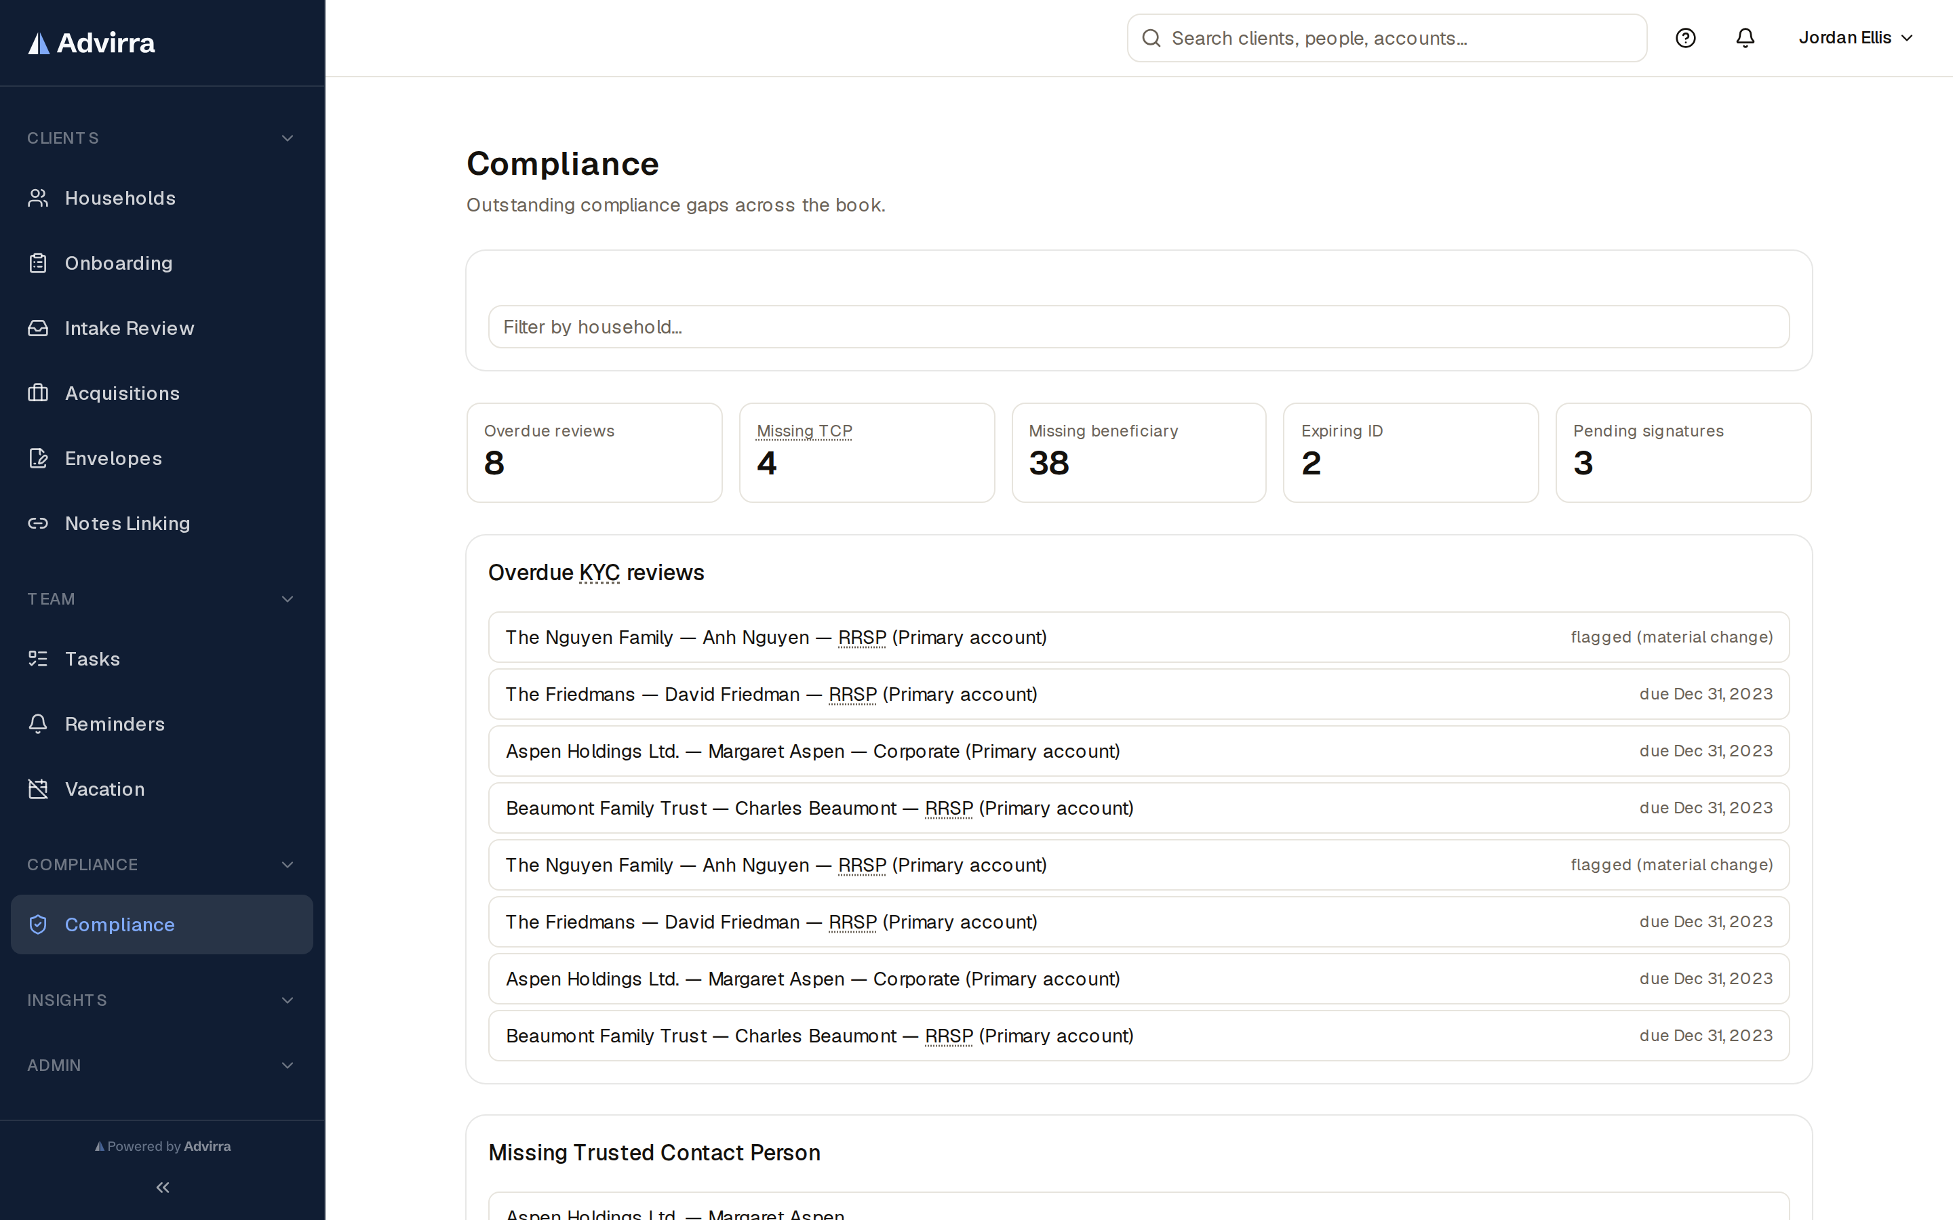Go to Notes Linking
Image resolution: width=1953 pixels, height=1220 pixels.
click(x=162, y=524)
